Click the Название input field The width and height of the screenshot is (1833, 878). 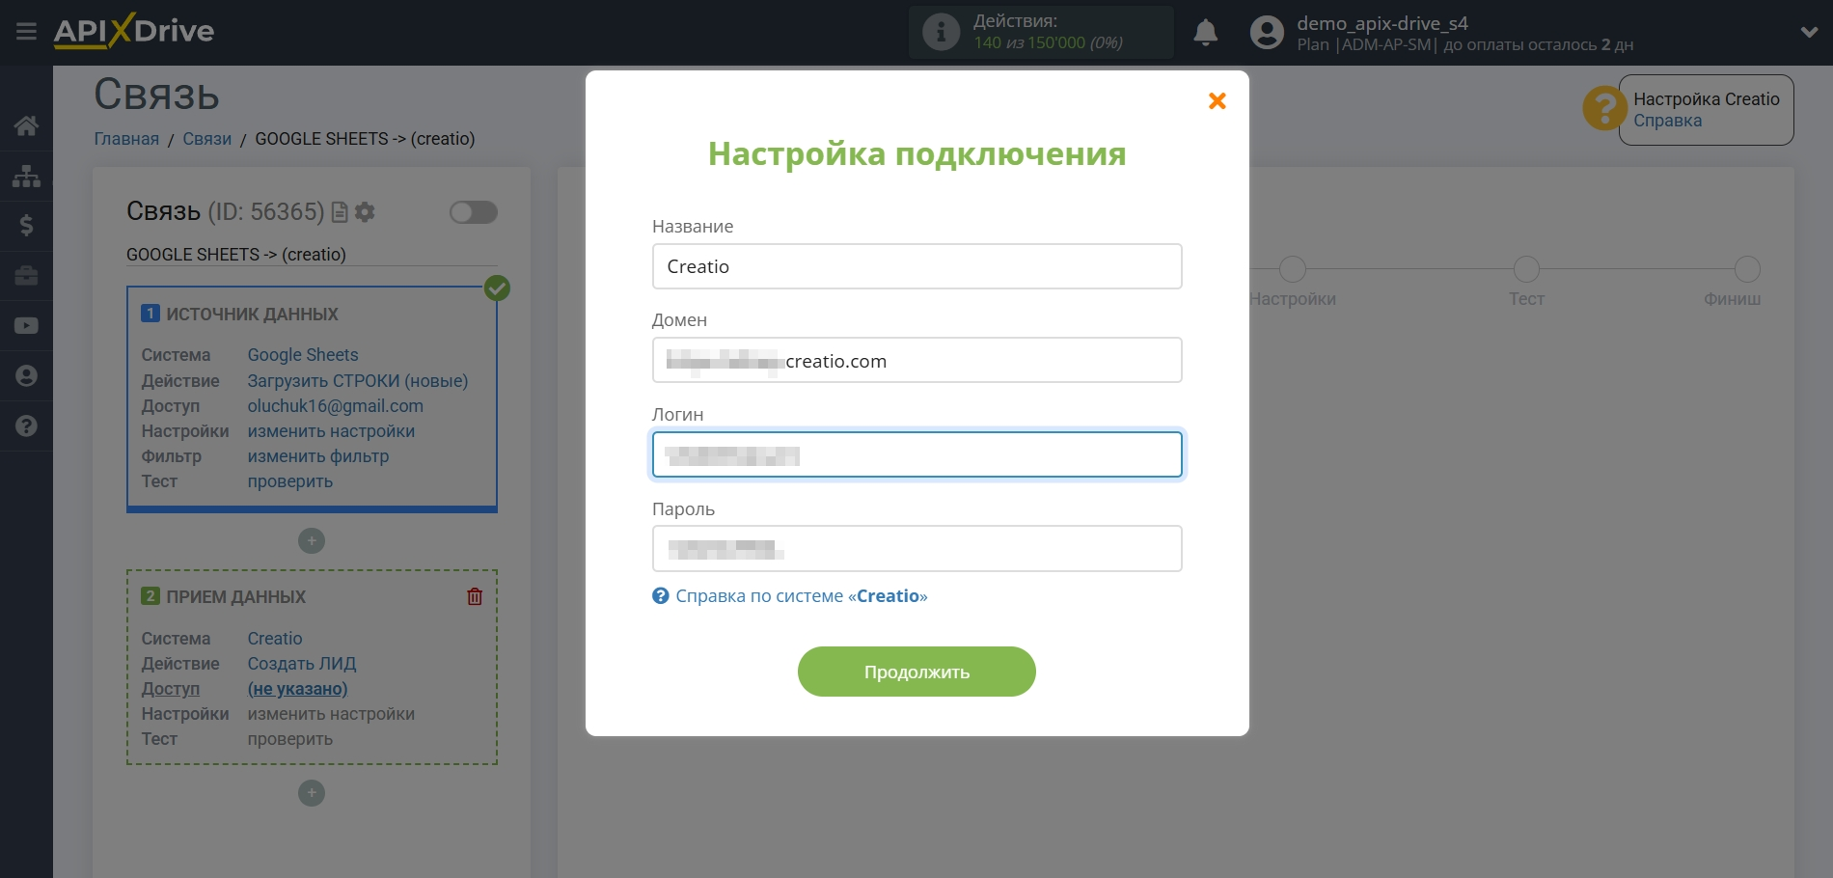[916, 266]
